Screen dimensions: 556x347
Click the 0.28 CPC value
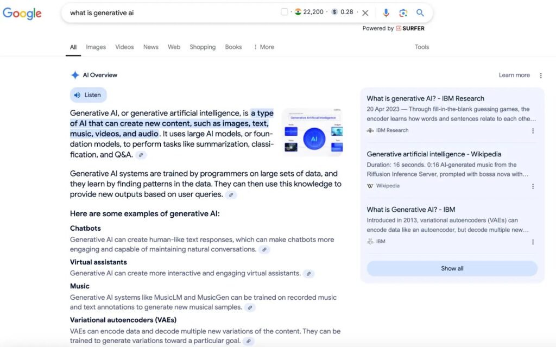(x=347, y=12)
